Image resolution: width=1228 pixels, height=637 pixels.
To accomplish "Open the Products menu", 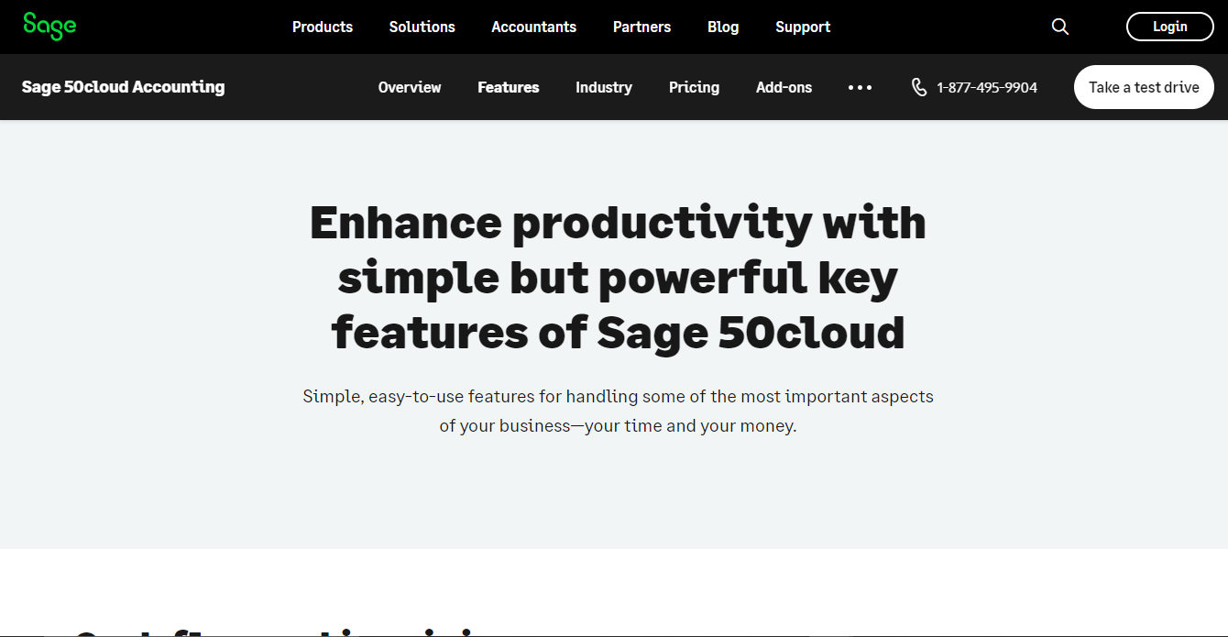I will click(323, 27).
